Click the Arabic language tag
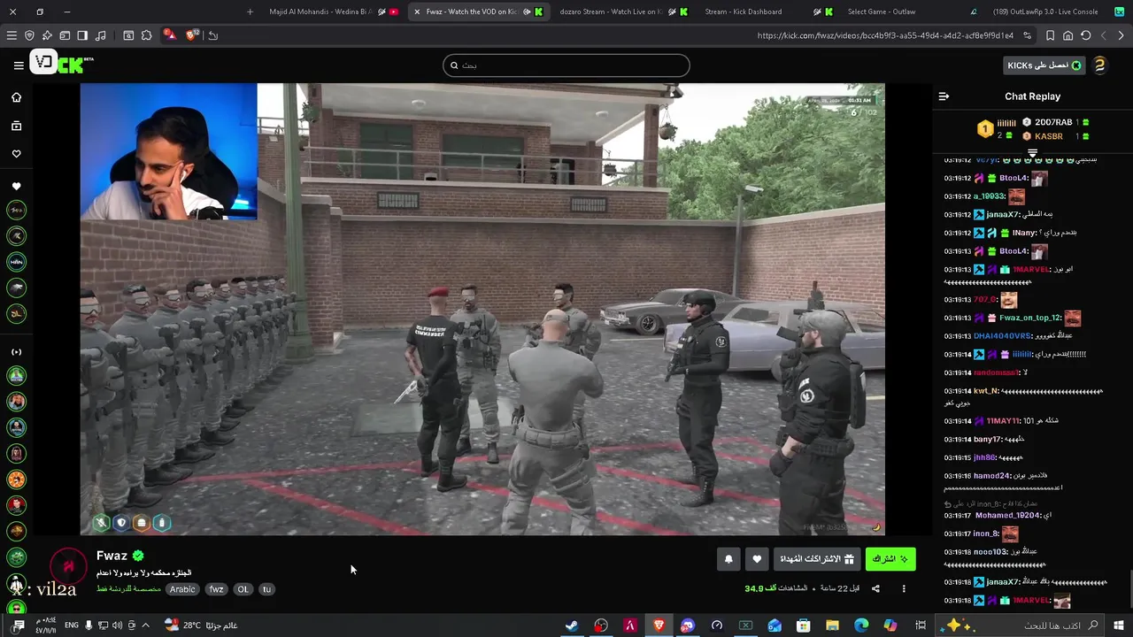 click(x=182, y=589)
